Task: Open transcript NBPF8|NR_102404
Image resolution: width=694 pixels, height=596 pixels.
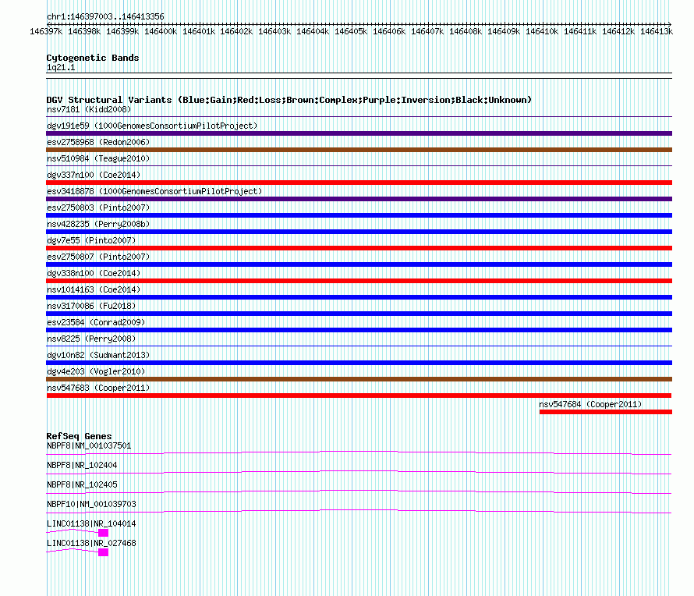Action: [x=82, y=466]
